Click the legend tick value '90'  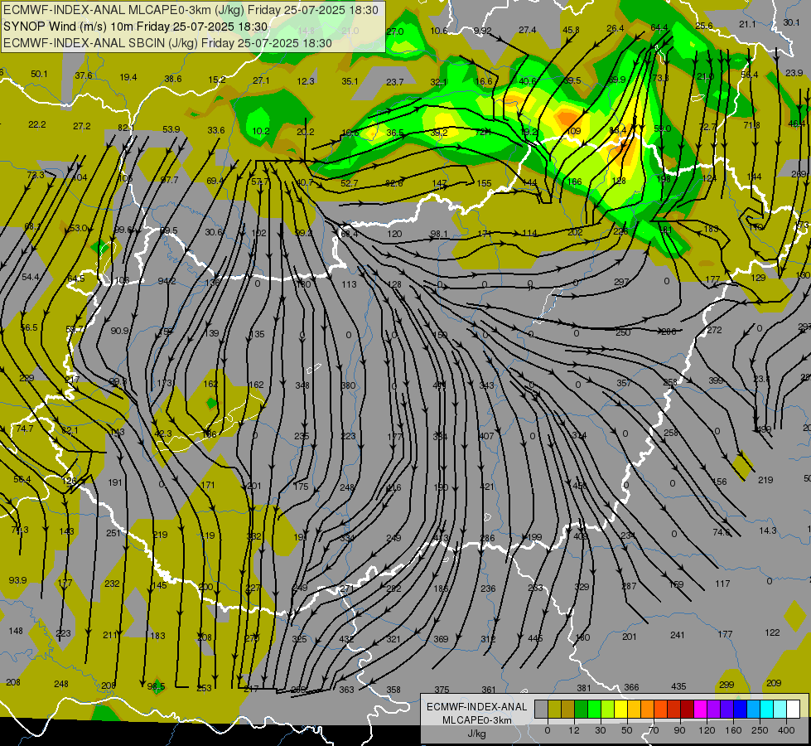679,730
